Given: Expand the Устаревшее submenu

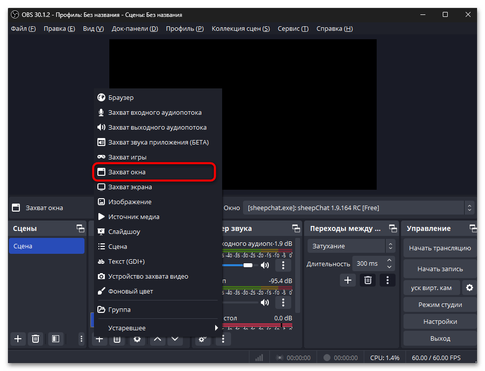Looking at the screenshot, I should coord(158,328).
